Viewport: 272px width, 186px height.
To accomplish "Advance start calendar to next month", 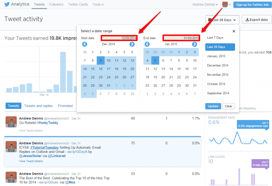I will click(x=132, y=44).
